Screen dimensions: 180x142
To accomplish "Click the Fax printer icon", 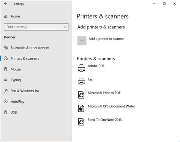I will [81, 81].
